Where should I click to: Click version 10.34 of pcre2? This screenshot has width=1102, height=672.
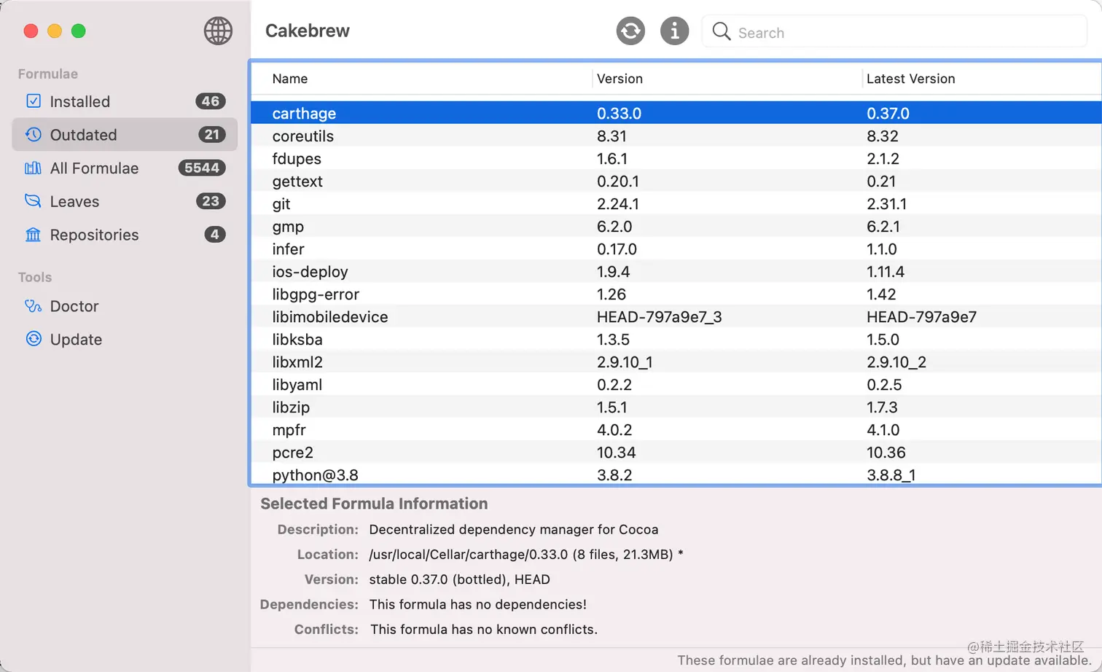[616, 452]
